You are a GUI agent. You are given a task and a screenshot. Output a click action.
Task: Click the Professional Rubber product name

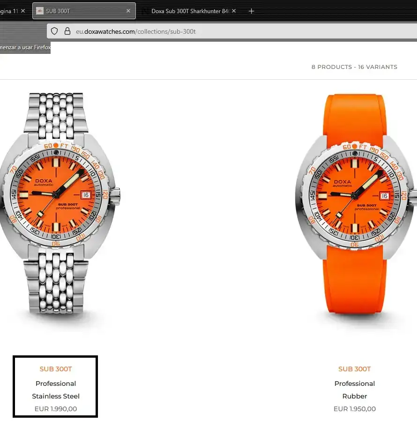point(355,390)
